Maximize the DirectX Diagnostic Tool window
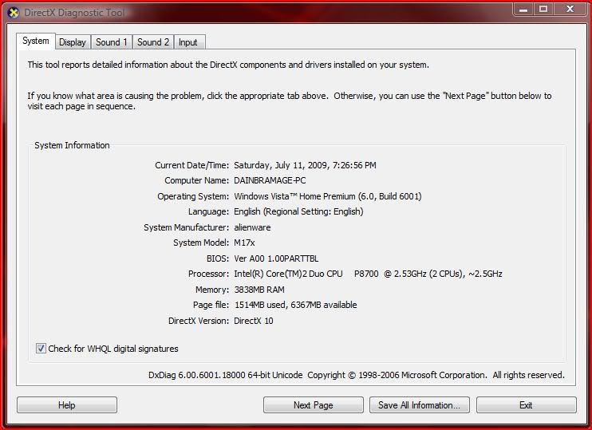Viewport: 592px width, 430px height. (543, 9)
